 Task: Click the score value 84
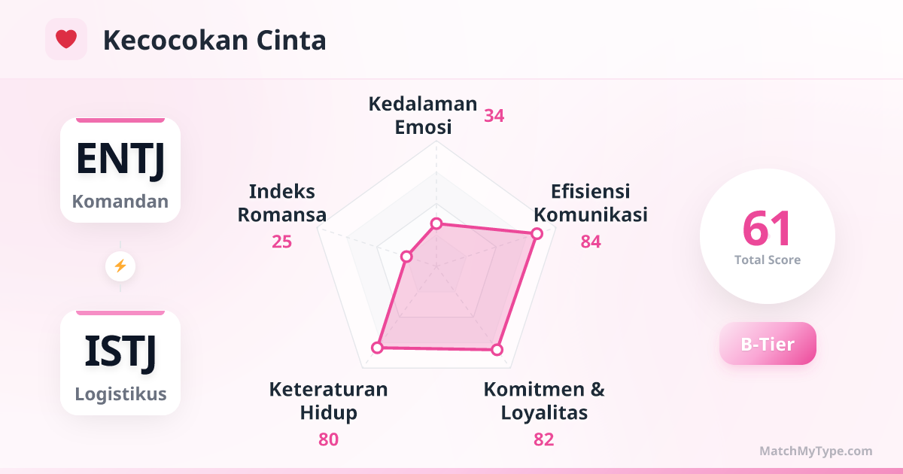point(591,242)
